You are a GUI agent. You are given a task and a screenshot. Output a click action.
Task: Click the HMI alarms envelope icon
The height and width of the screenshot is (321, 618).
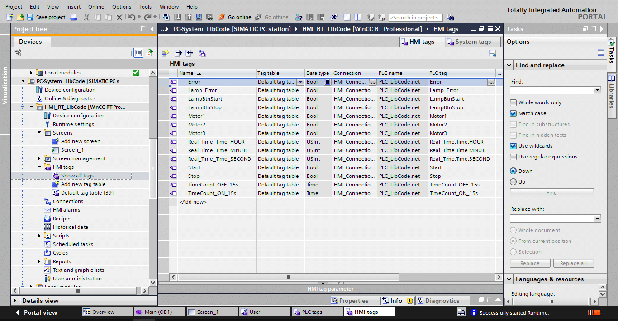click(x=48, y=210)
